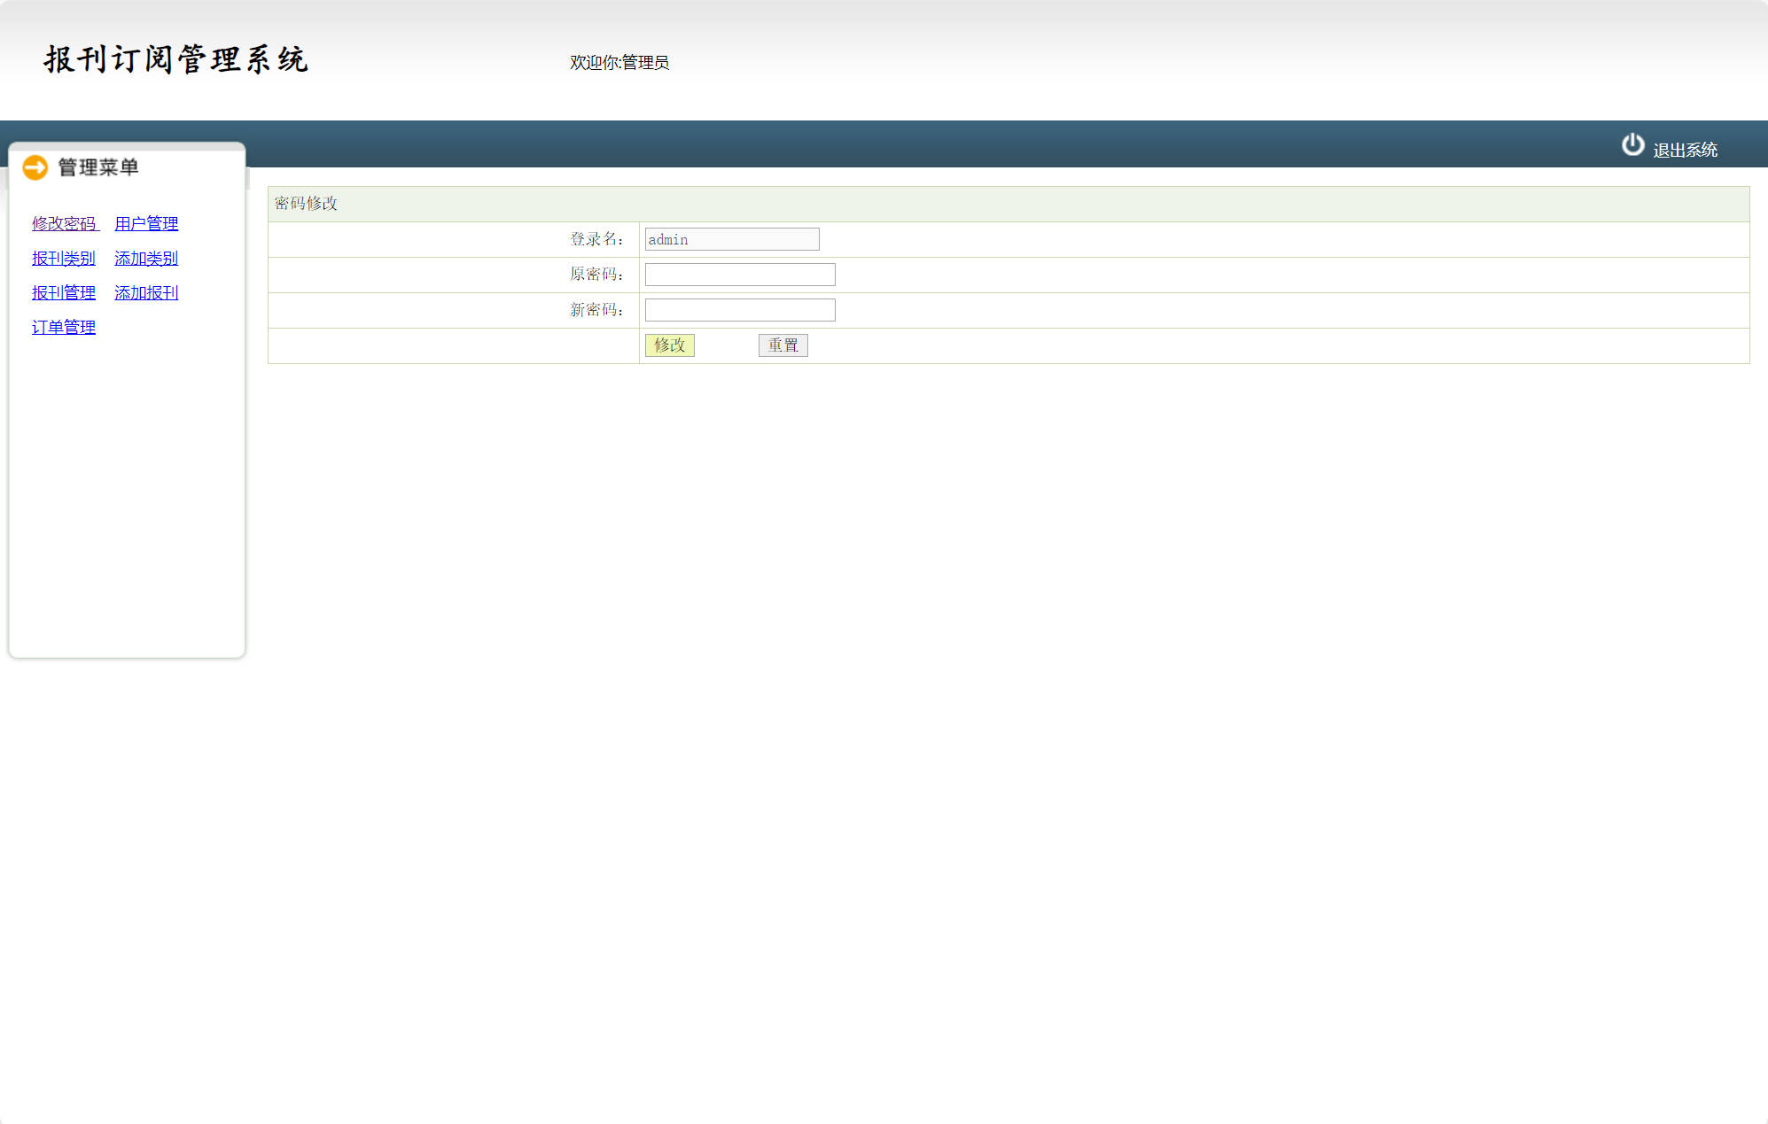Focus the 原密码 input field
This screenshot has height=1124, width=1768.
coord(740,275)
